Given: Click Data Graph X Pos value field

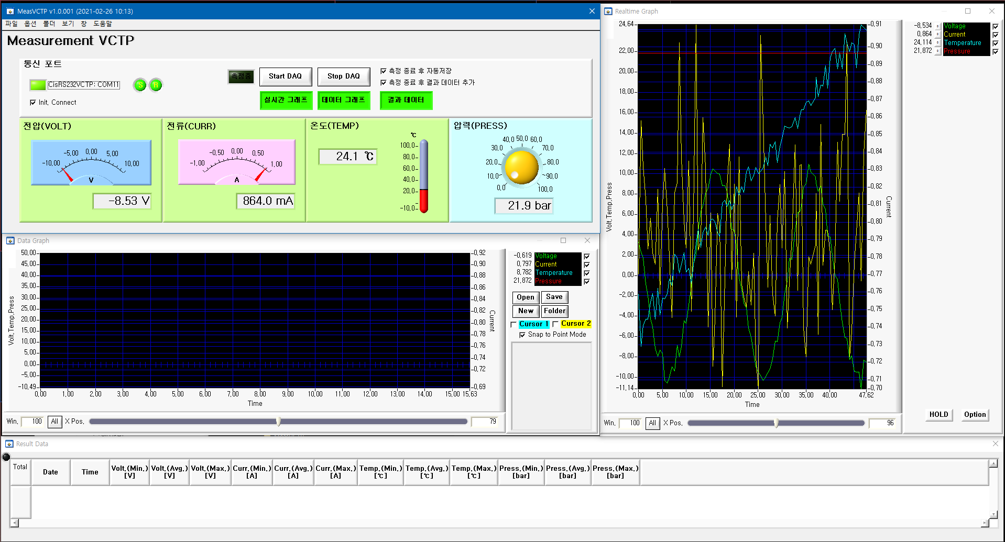Looking at the screenshot, I should click(x=485, y=422).
